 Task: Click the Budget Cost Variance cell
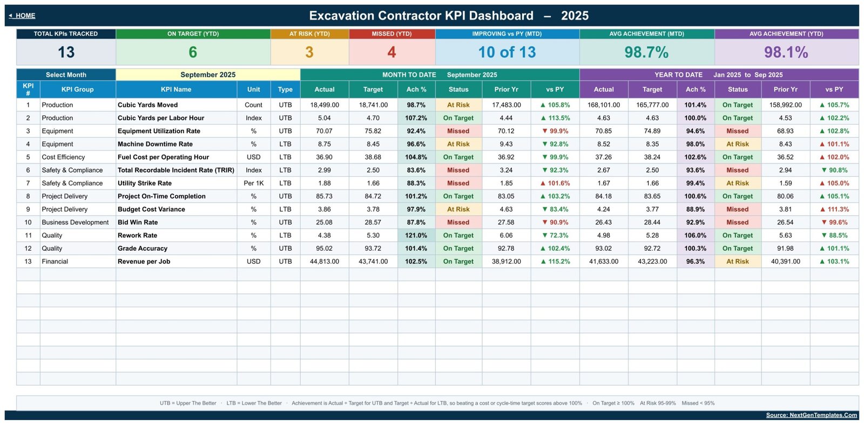pos(176,209)
